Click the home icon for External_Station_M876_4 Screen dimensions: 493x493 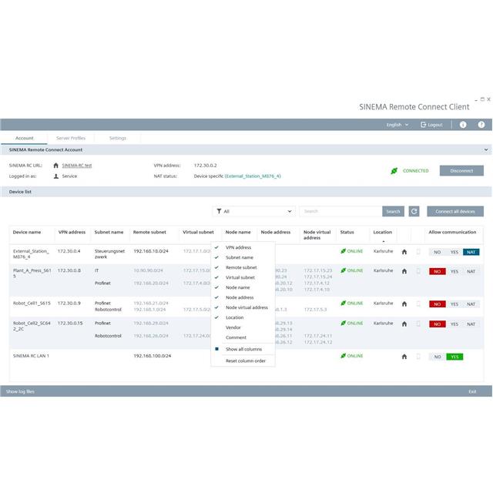click(404, 252)
